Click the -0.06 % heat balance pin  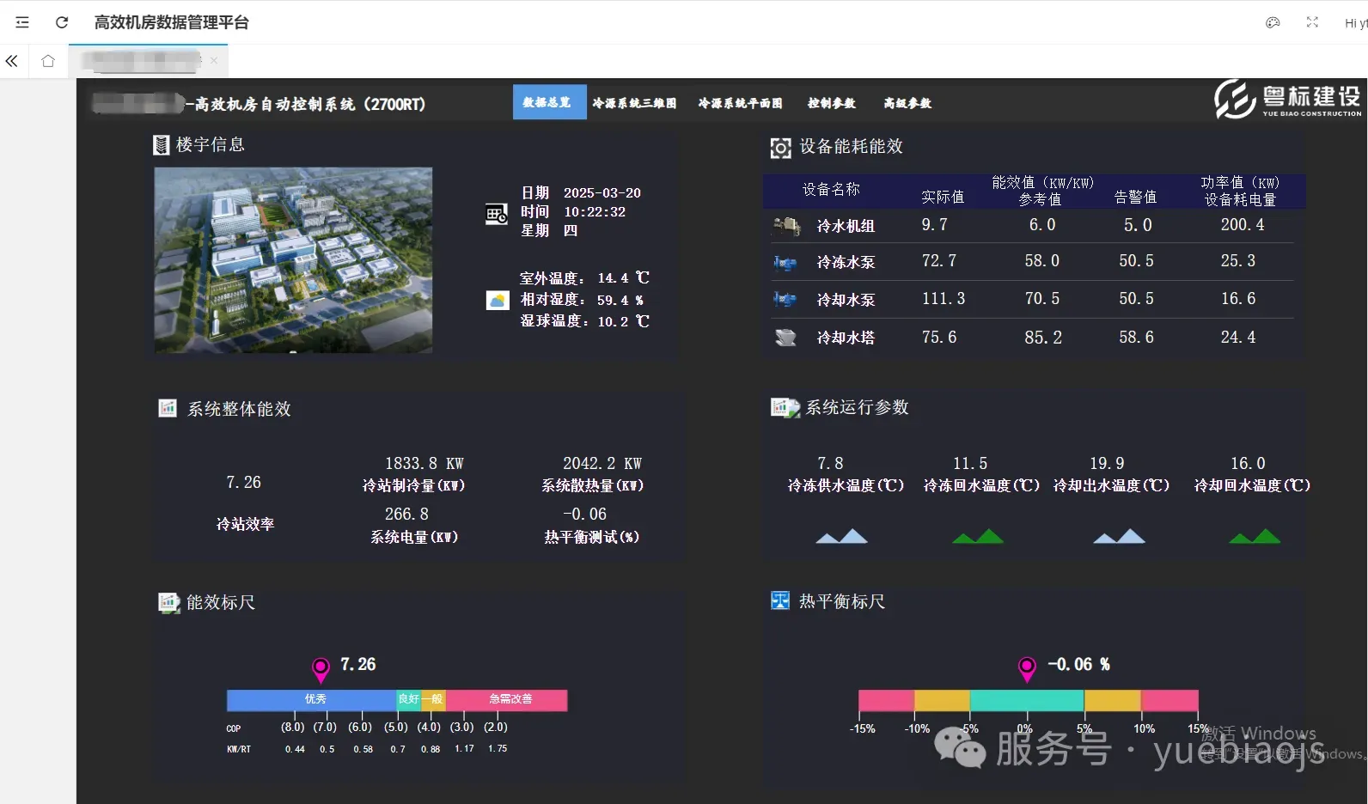[x=1027, y=669]
